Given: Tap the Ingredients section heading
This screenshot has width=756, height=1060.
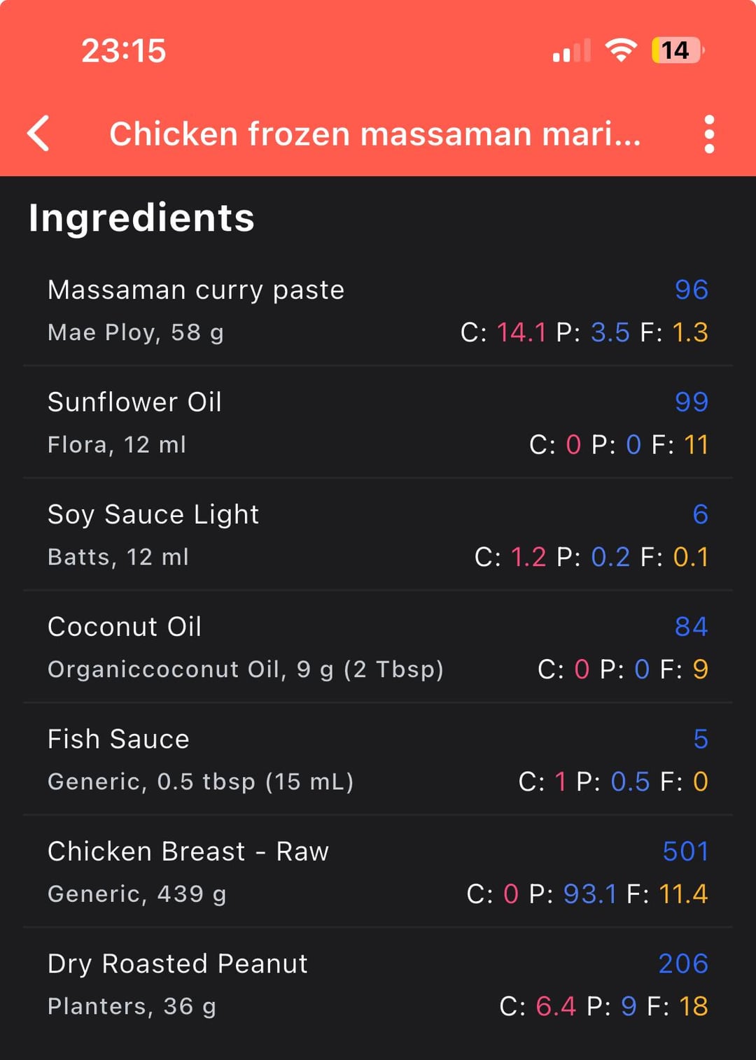Looking at the screenshot, I should click(141, 218).
